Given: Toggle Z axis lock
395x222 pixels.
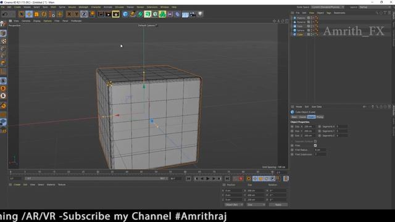Looking at the screenshot, I should (84, 14).
